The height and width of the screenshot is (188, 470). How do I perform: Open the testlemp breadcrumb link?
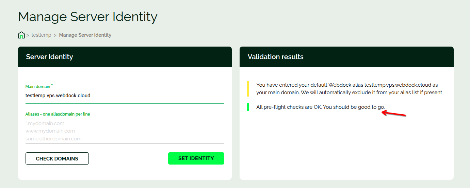pyautogui.click(x=41, y=35)
